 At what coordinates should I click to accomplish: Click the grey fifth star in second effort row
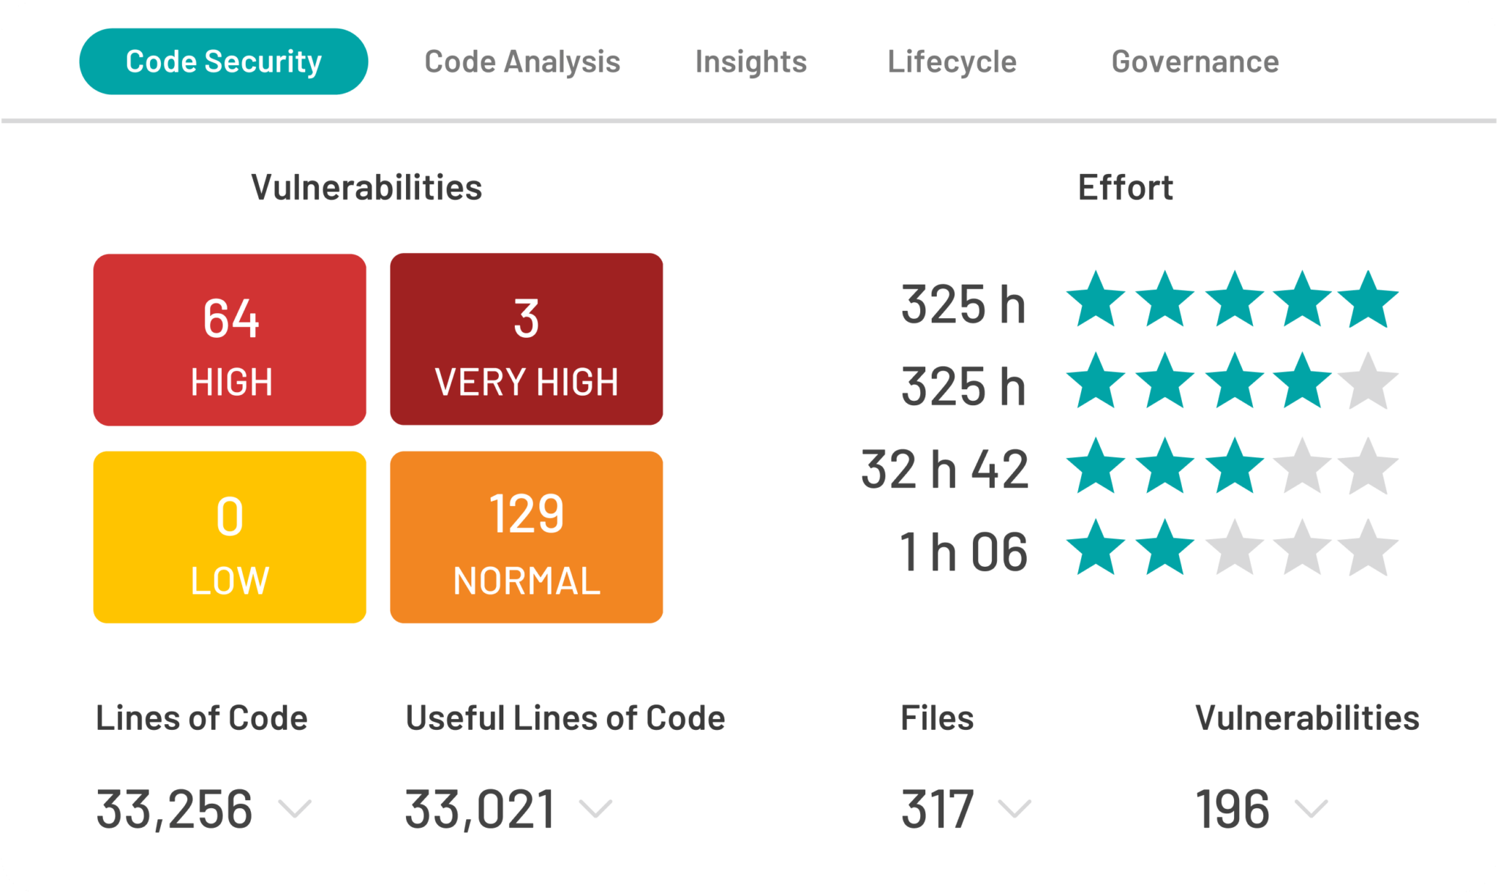(1368, 383)
